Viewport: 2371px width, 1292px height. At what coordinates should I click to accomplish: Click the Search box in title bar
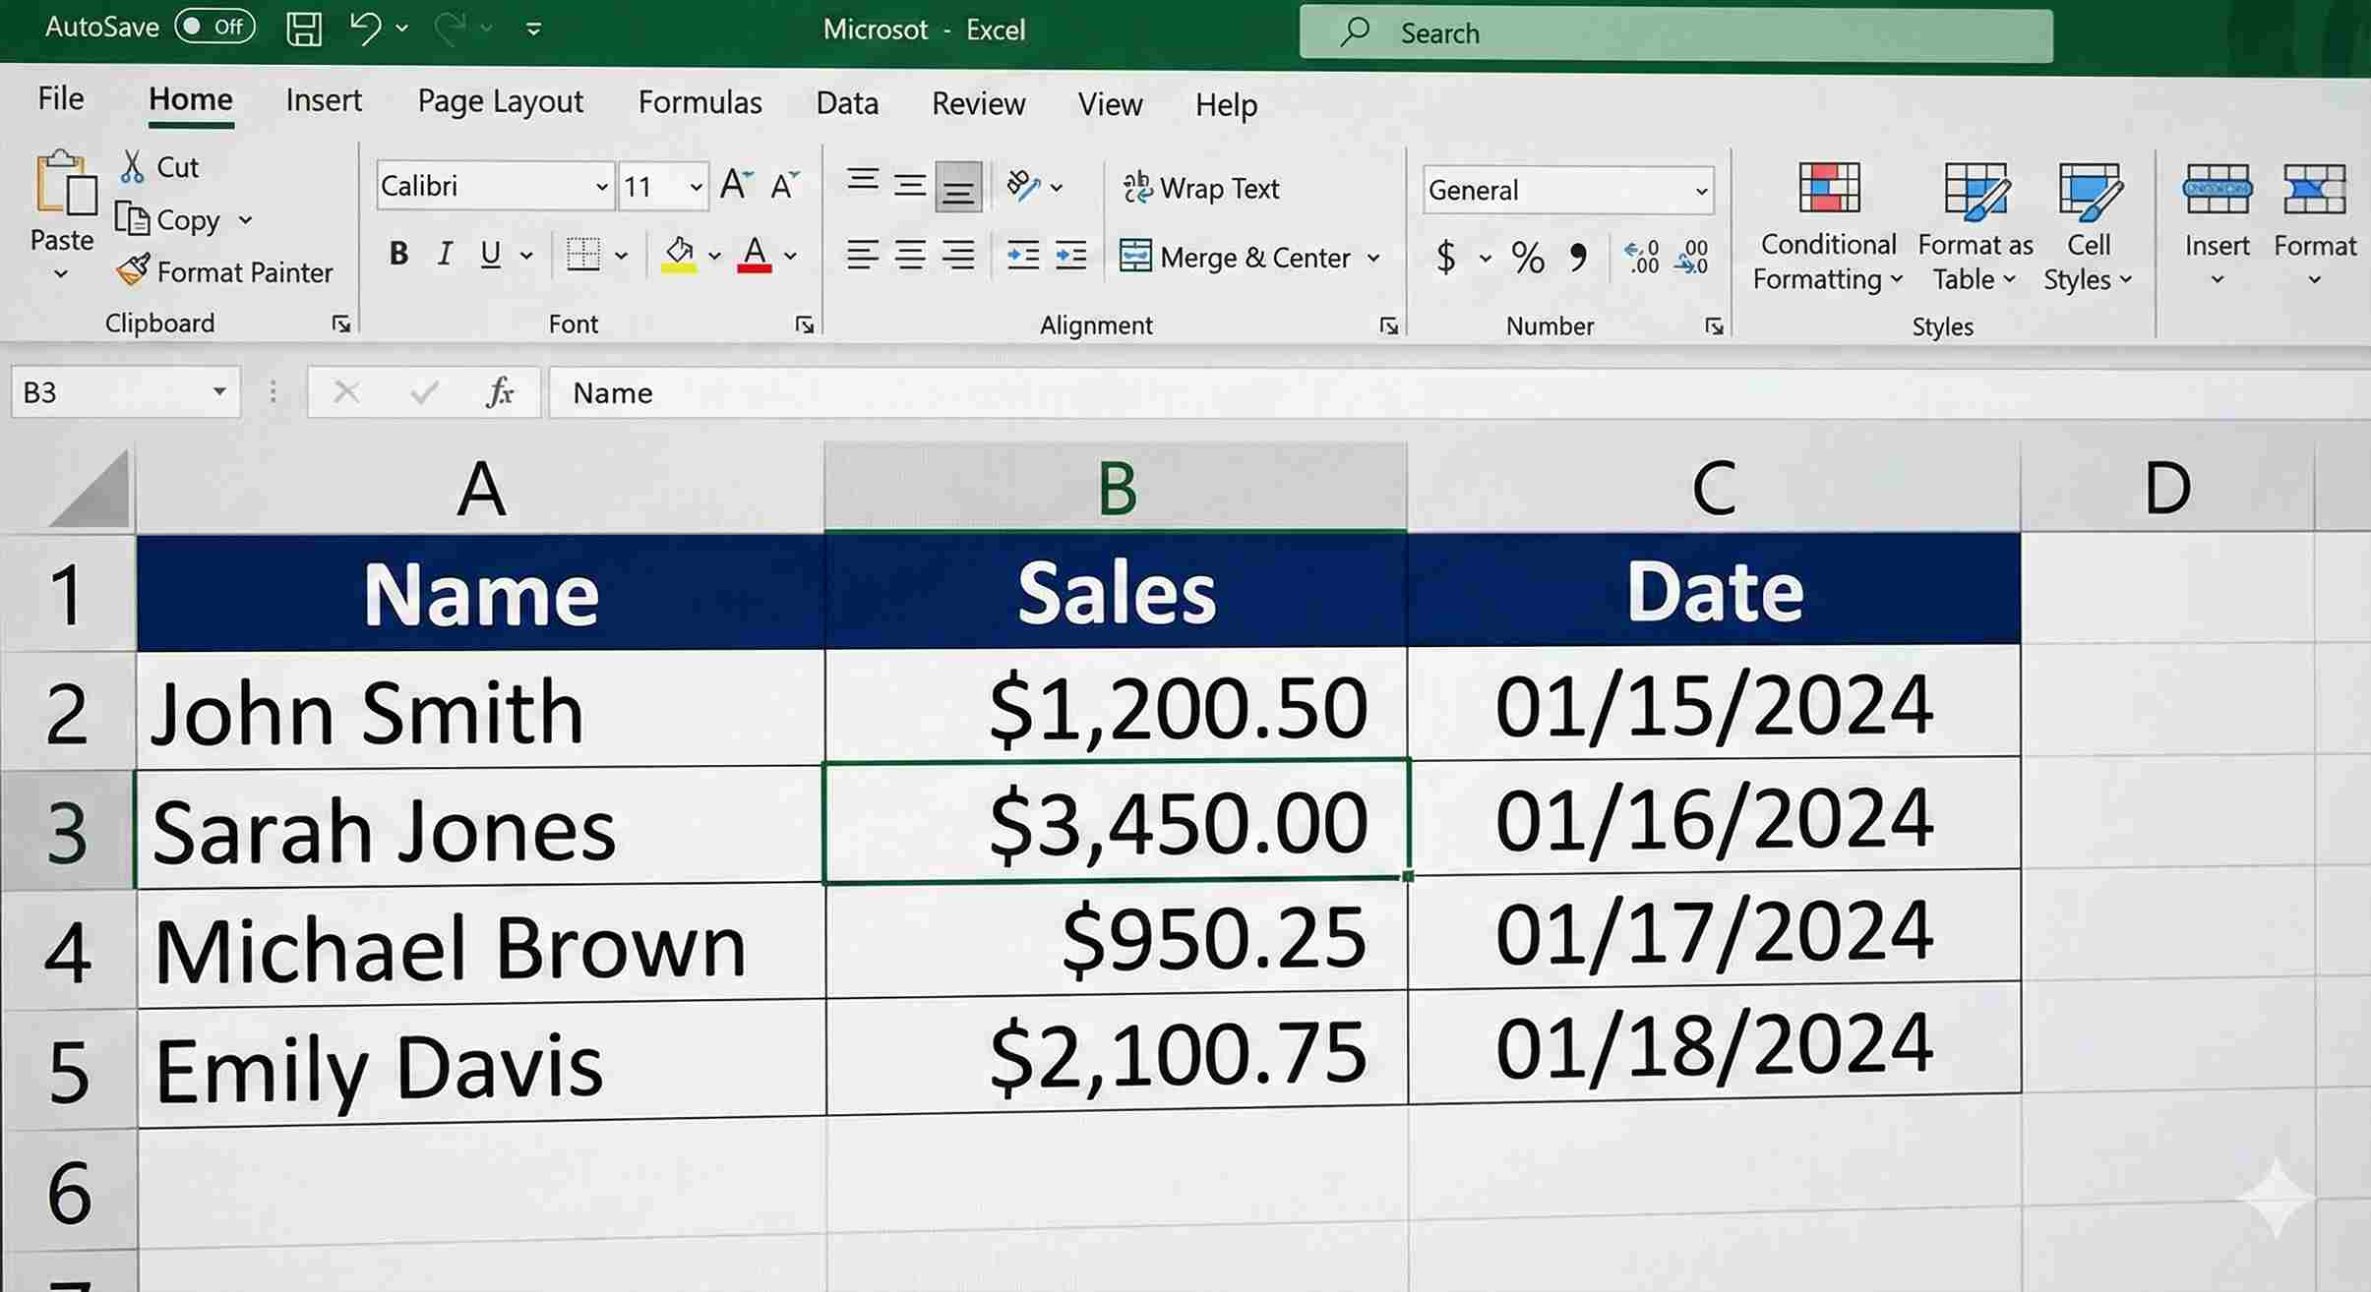tap(1675, 33)
